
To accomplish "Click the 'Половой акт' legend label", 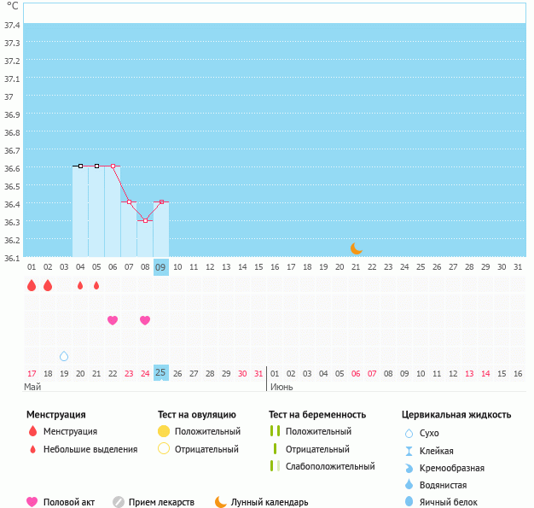I will coord(71,502).
